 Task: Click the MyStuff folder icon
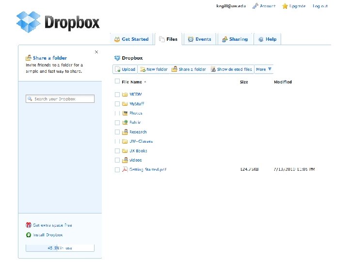click(125, 104)
